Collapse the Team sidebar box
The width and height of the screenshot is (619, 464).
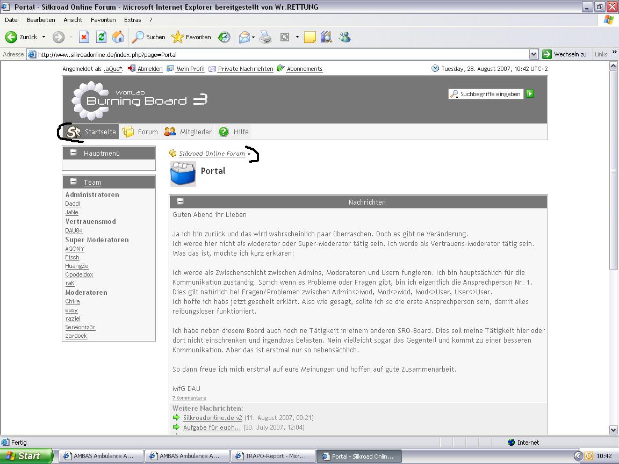(74, 182)
